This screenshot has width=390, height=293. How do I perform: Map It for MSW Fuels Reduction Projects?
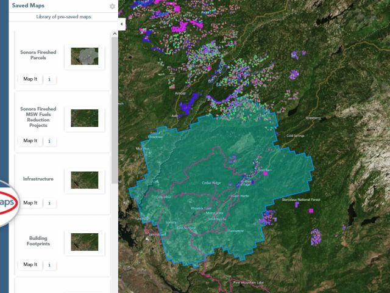30,140
